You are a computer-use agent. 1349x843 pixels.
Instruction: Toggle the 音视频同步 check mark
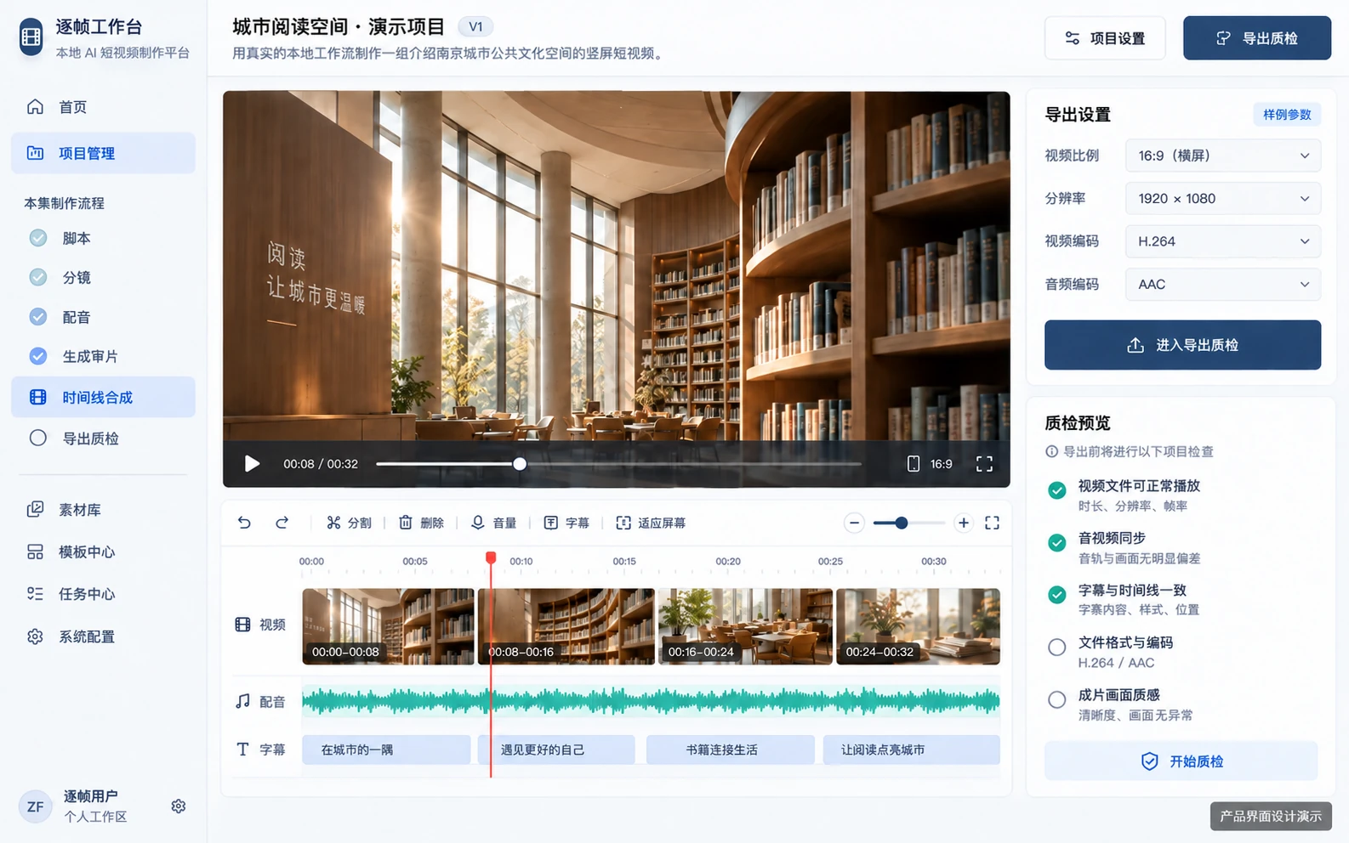pyautogui.click(x=1057, y=543)
